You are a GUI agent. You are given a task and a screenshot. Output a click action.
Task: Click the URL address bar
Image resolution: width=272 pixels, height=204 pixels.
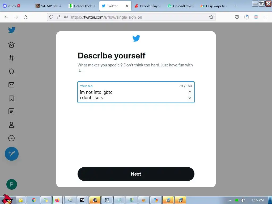tap(131, 17)
